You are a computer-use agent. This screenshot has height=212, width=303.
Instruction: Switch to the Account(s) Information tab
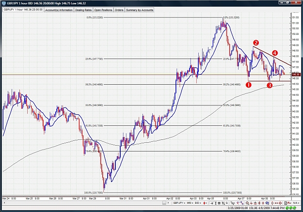(59, 10)
